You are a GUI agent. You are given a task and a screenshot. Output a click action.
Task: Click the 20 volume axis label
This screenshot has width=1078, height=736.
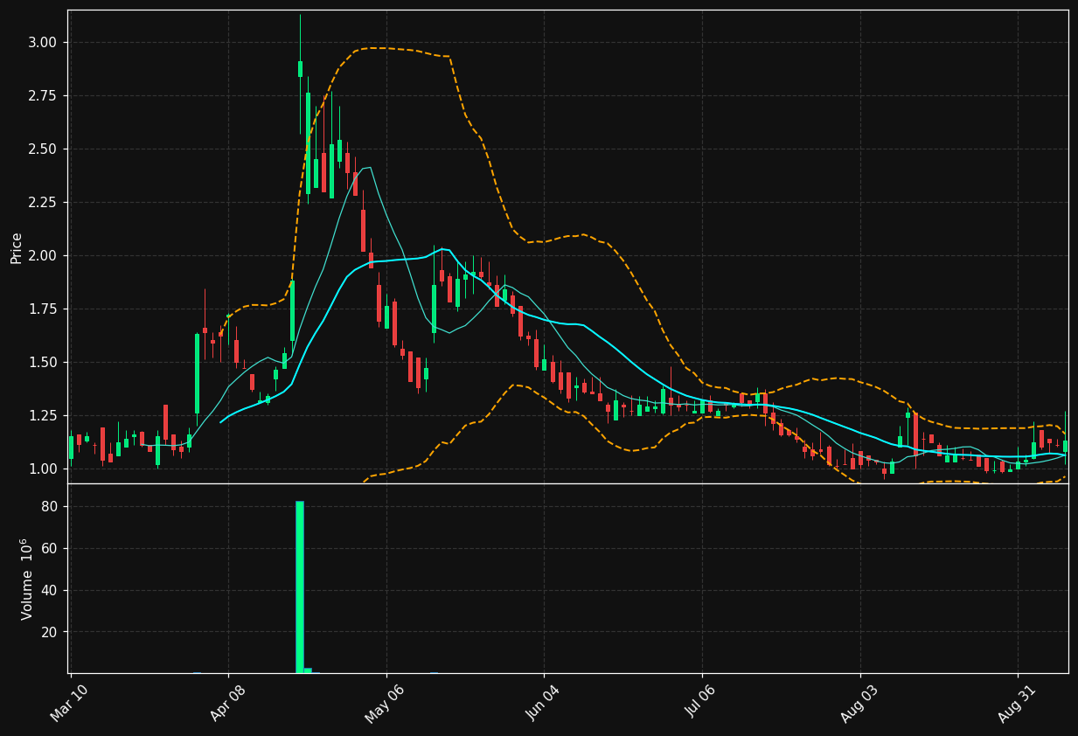(x=50, y=632)
